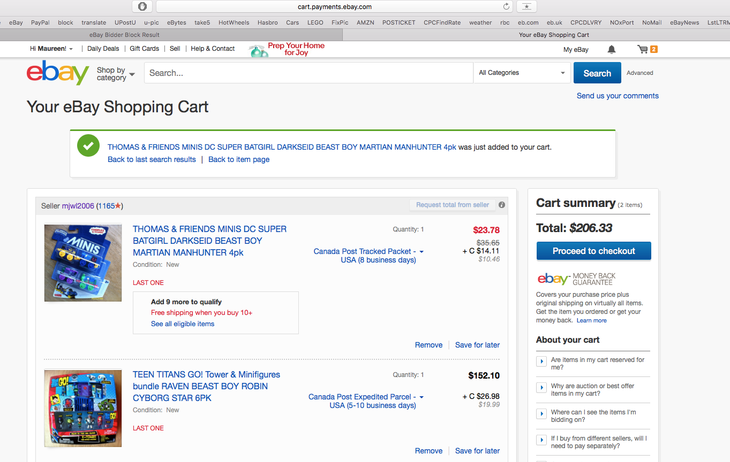Click the Safari reload page icon
730x462 pixels.
506,7
